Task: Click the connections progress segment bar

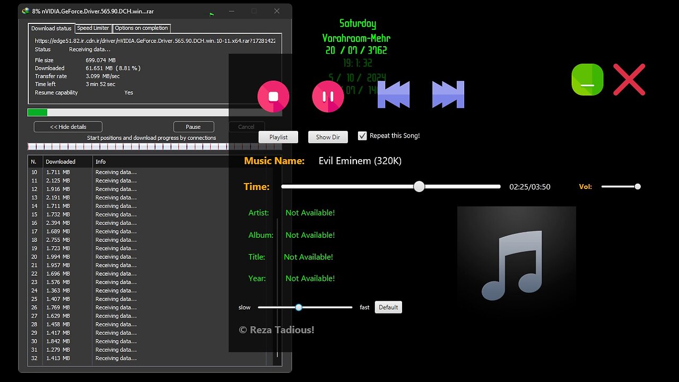Action: [154, 146]
